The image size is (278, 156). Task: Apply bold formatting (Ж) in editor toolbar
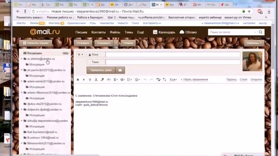(x=78, y=80)
